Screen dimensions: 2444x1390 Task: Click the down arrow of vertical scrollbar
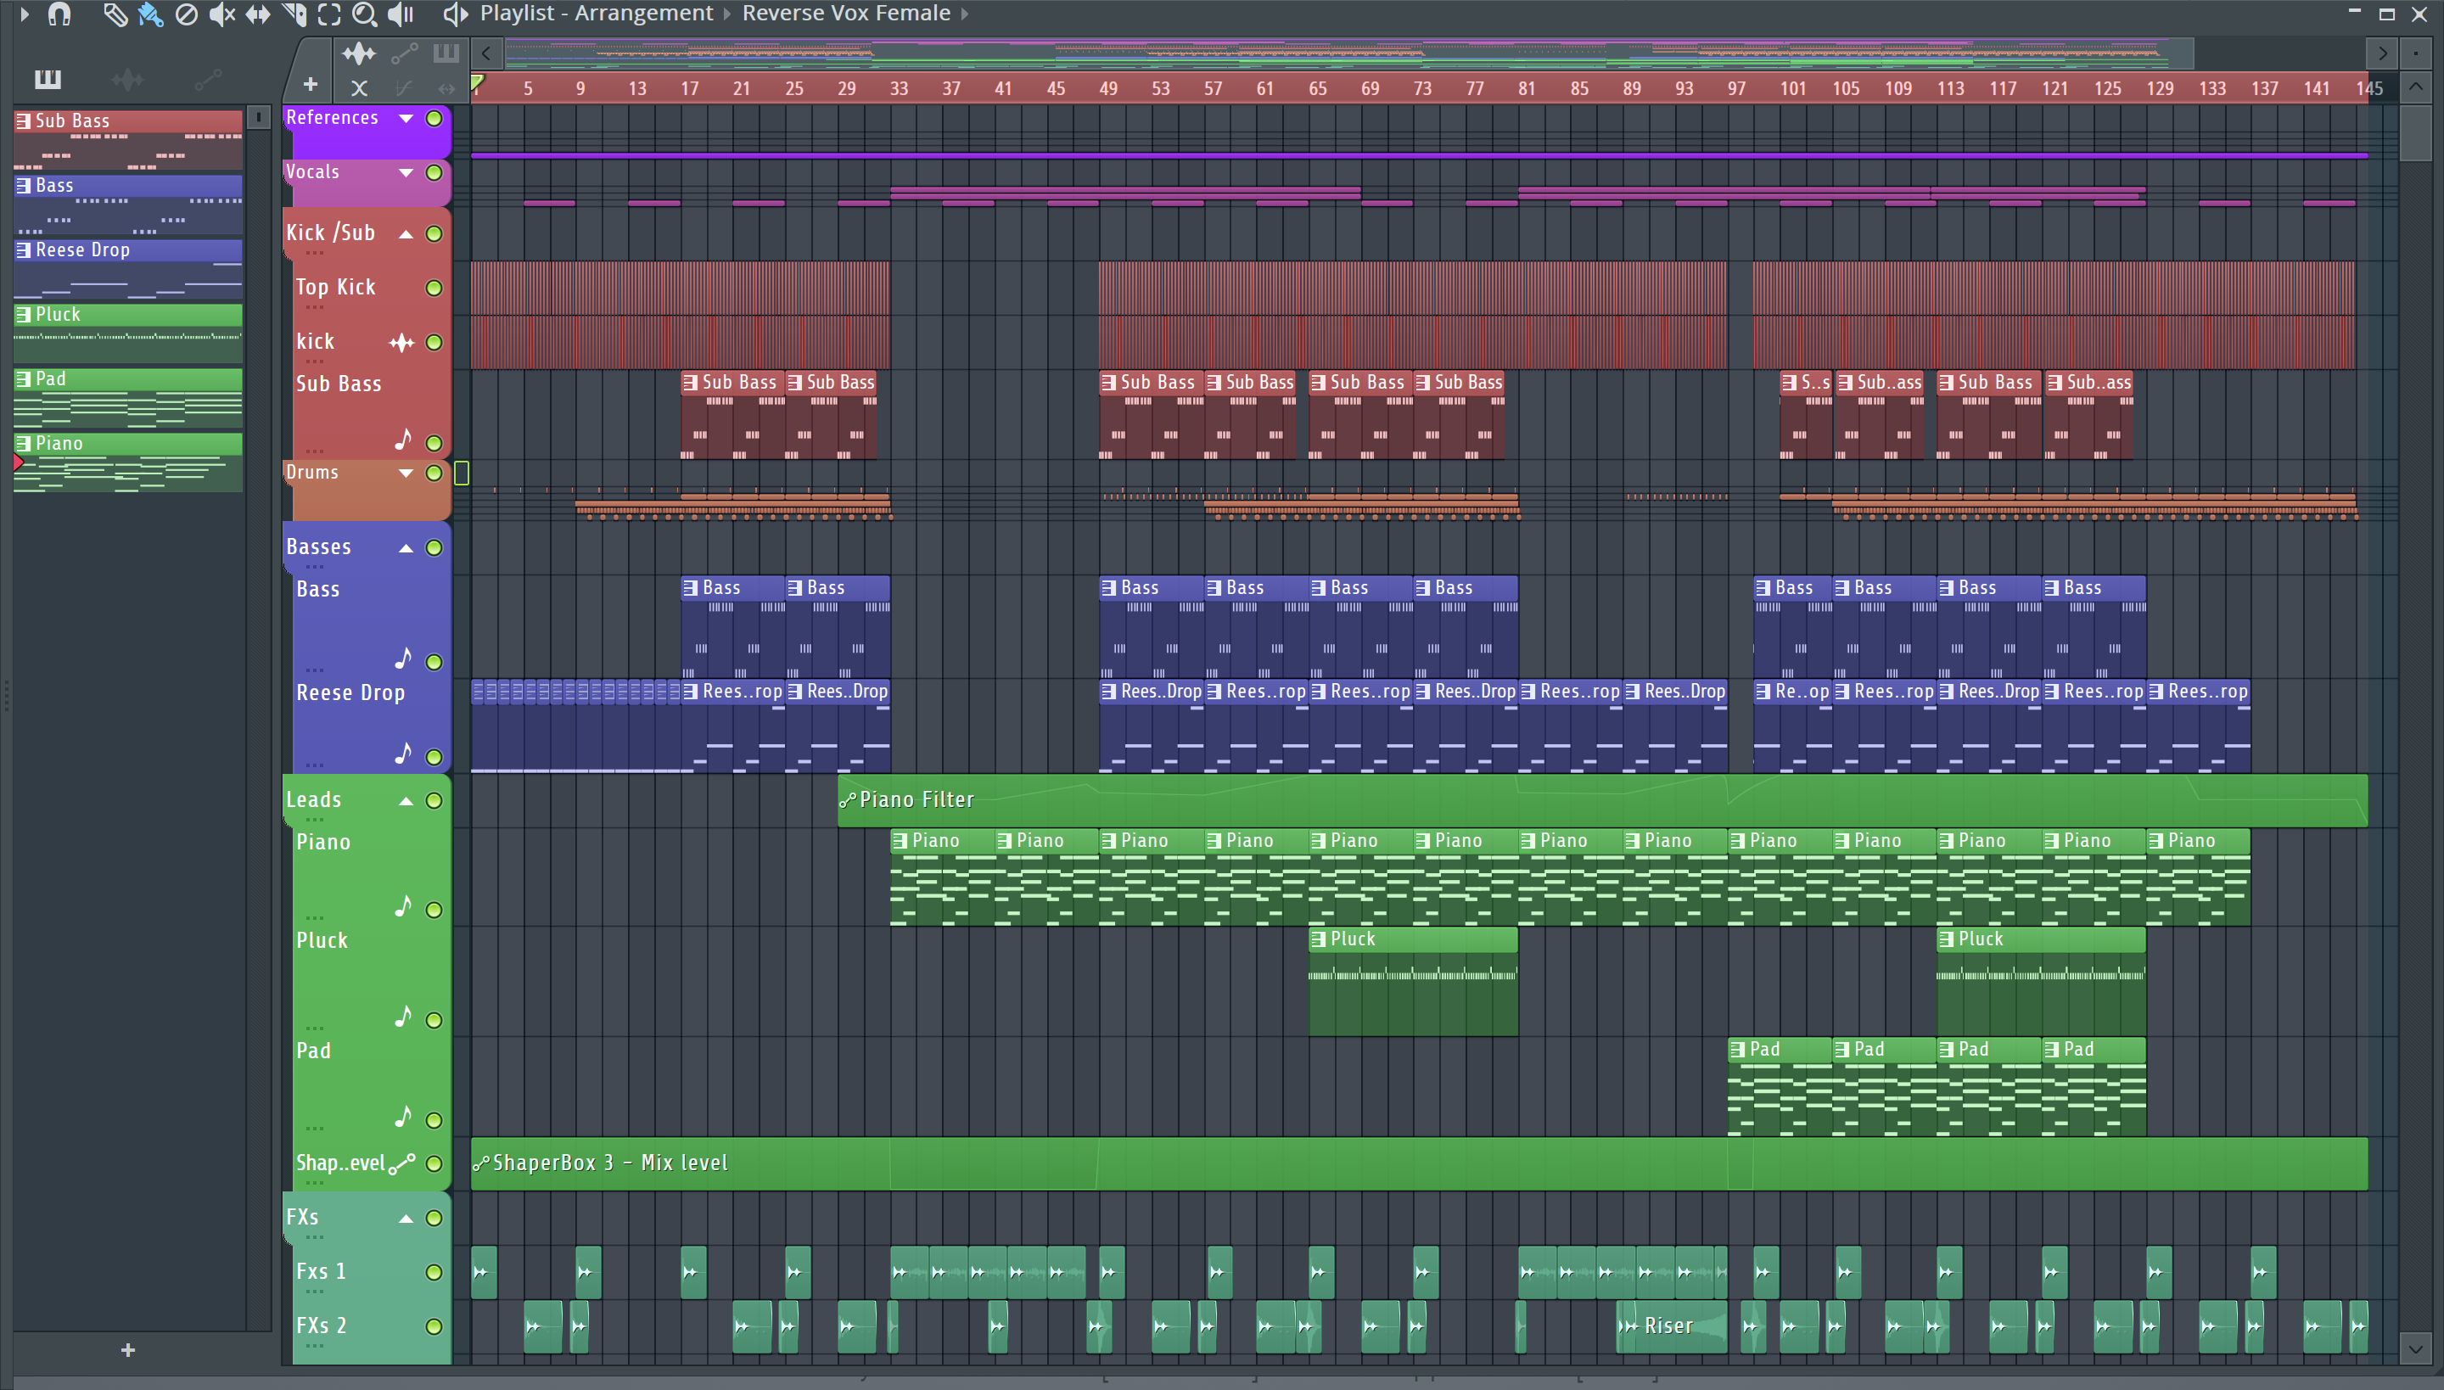click(2415, 1350)
